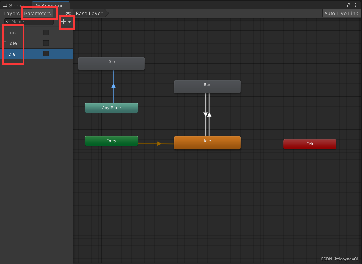Enable the idle parameter checkbox

coord(46,43)
